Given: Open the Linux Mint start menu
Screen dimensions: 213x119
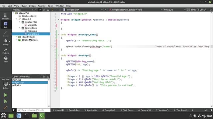Looking at the screenshot, I should point(4,116).
